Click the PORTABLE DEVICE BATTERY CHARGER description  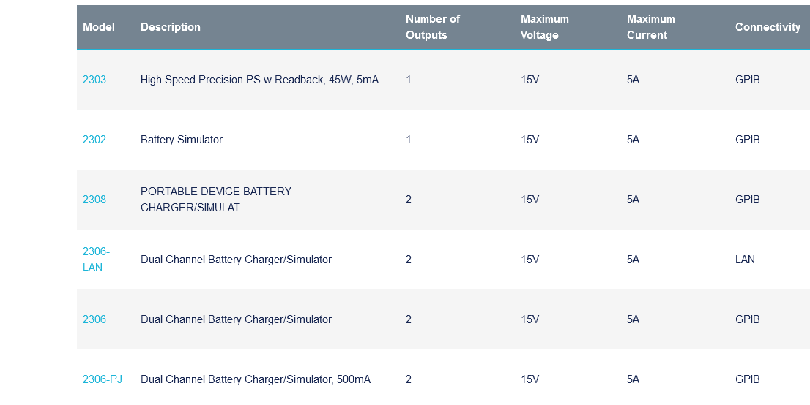point(216,200)
